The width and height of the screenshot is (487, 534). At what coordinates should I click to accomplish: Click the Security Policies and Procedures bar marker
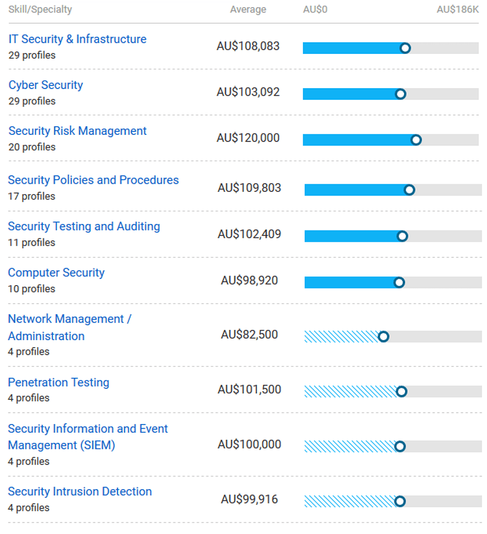coord(409,190)
